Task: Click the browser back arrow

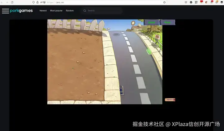Action: coord(2,2)
